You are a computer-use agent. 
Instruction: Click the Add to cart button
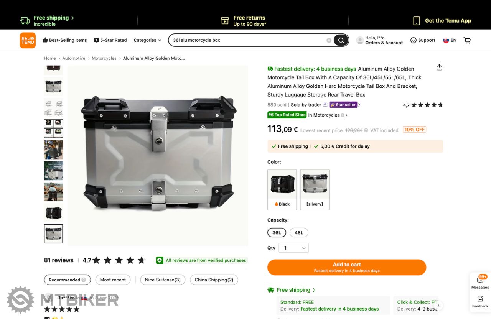(347, 267)
